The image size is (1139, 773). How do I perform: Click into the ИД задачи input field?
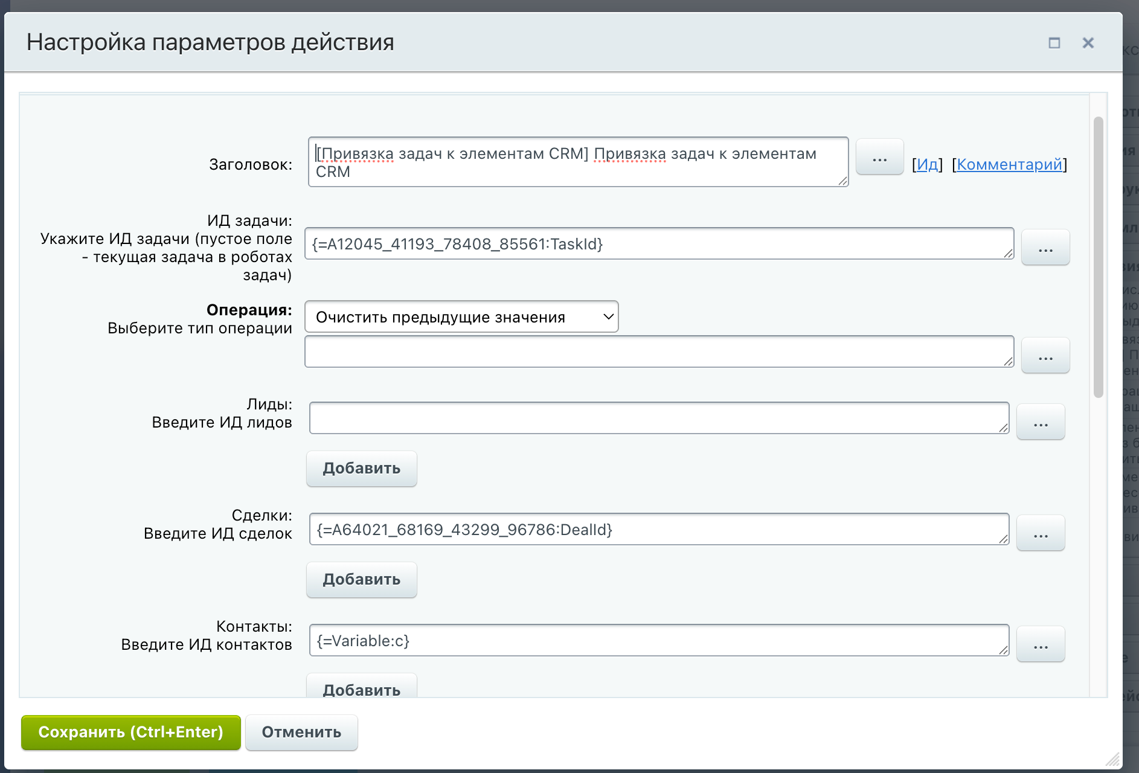coord(658,244)
